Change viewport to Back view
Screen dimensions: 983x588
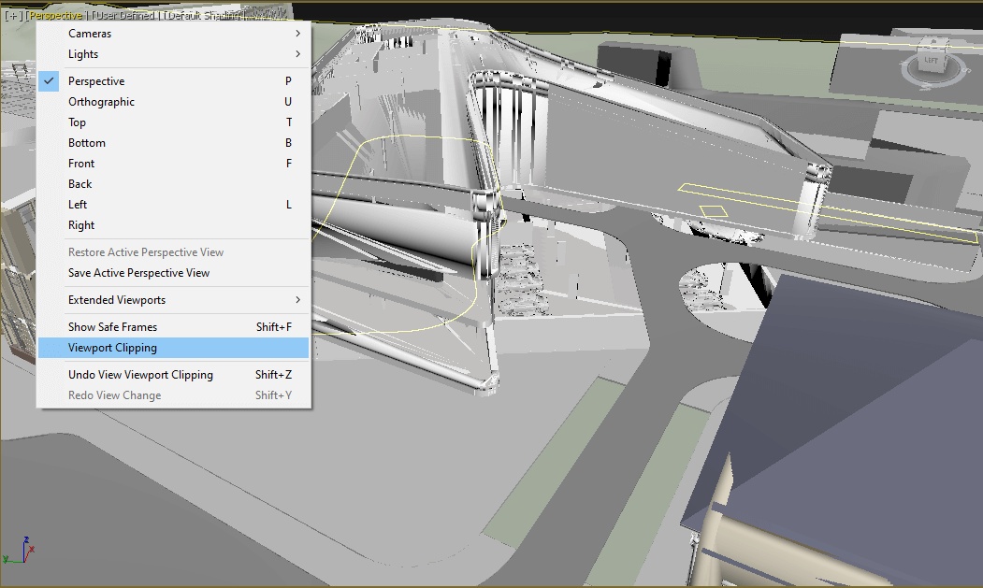click(x=80, y=184)
